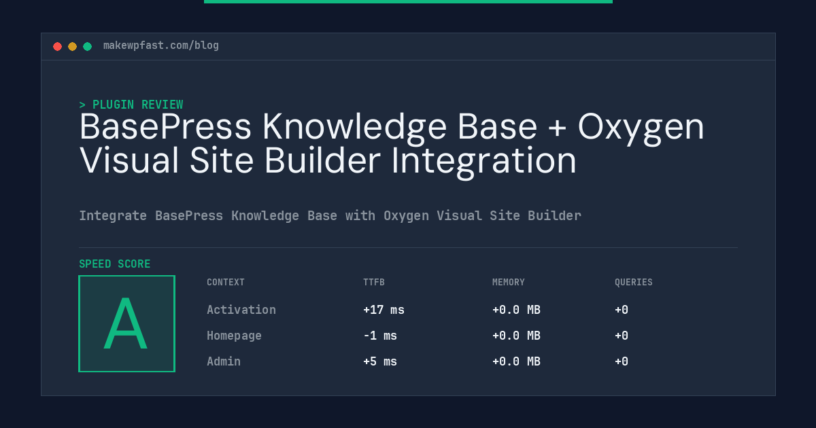Click the makewpfast.com/blog address text
Image resolution: width=816 pixels, height=428 pixels.
coord(161,46)
